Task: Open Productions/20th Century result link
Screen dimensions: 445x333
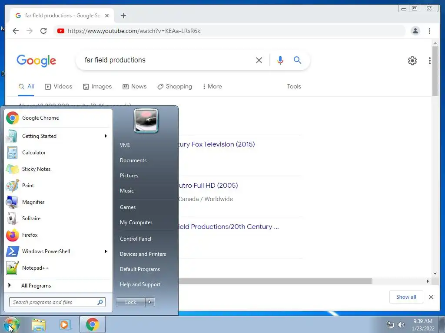Action: (x=229, y=226)
